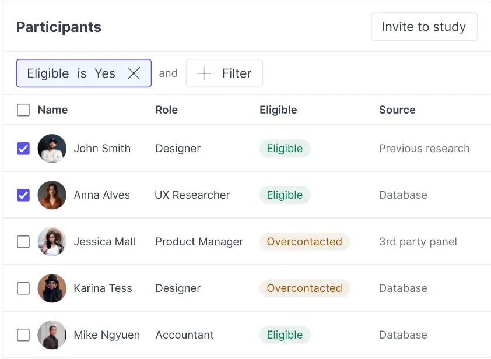The height and width of the screenshot is (359, 491).
Task: Click Karina Tess's avatar
Action: tap(52, 288)
